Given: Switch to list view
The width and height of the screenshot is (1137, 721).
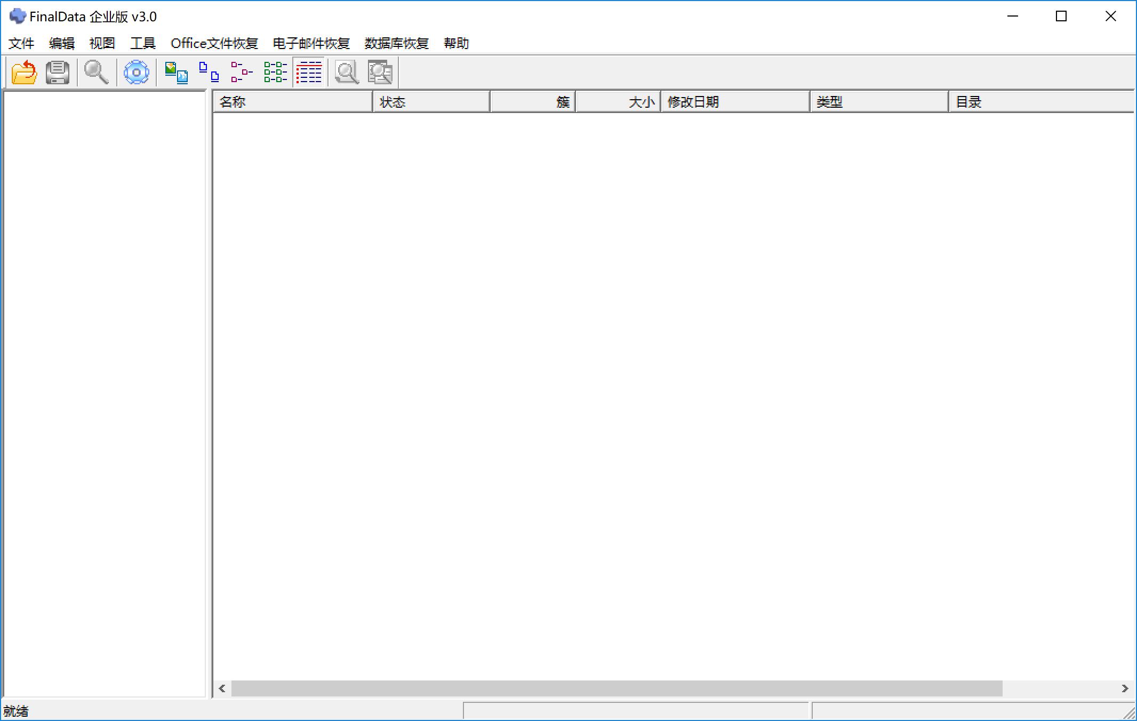Looking at the screenshot, I should point(241,72).
